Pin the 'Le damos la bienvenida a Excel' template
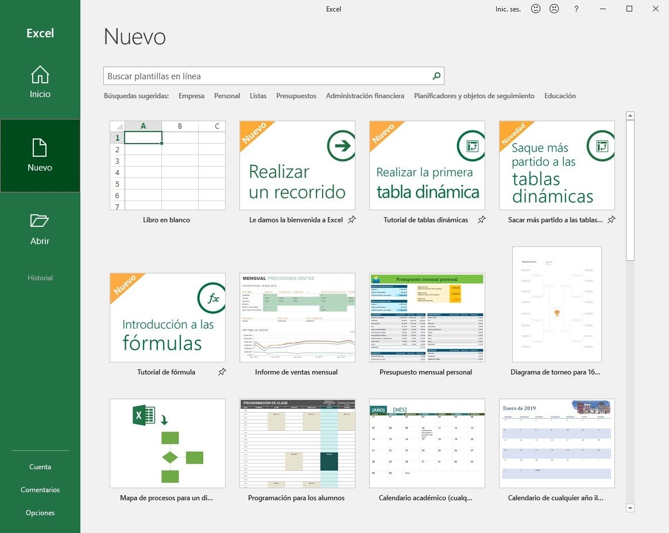The image size is (669, 533). [x=352, y=220]
